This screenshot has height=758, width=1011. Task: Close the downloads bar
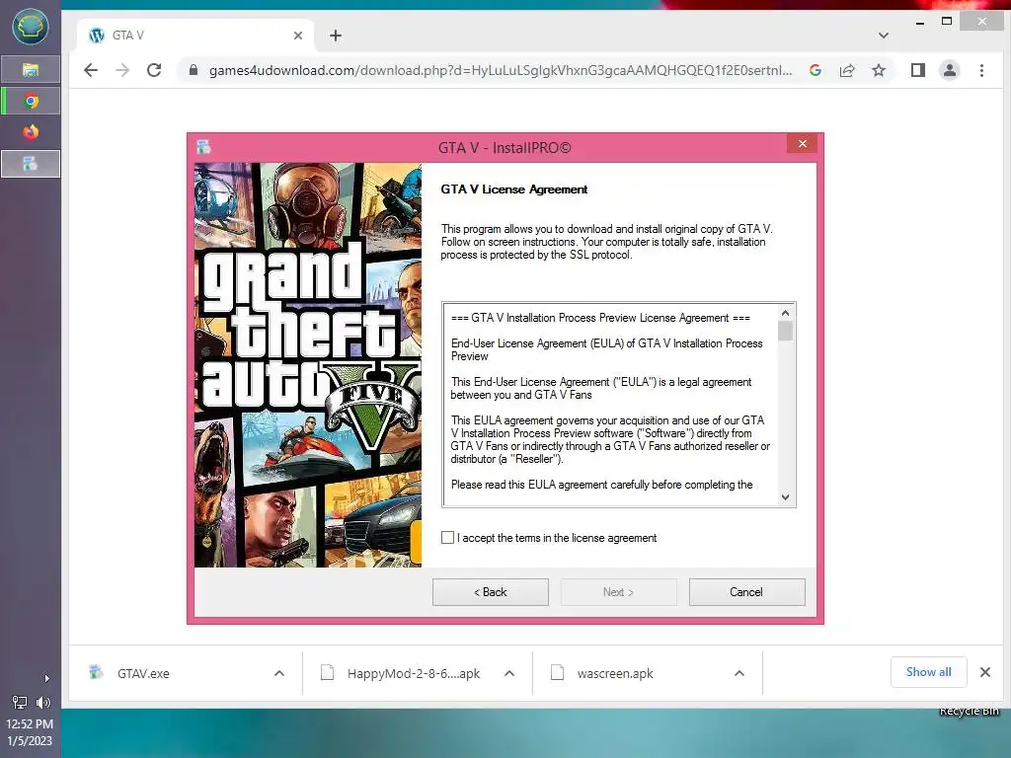coord(985,672)
